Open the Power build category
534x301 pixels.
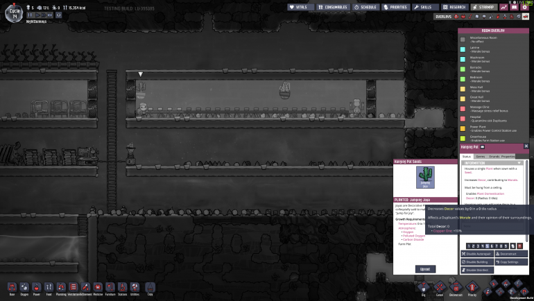coord(37,287)
